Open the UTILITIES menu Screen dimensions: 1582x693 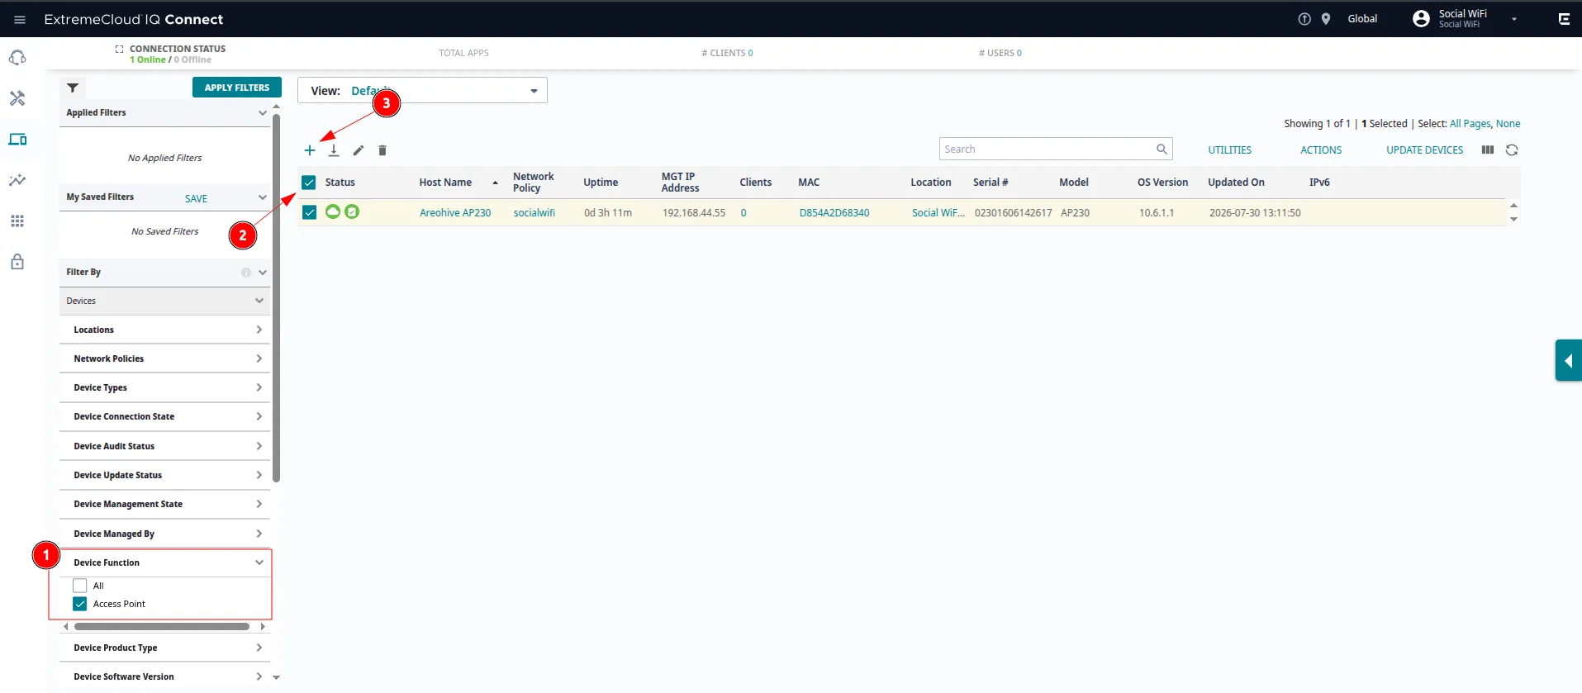[x=1230, y=150]
